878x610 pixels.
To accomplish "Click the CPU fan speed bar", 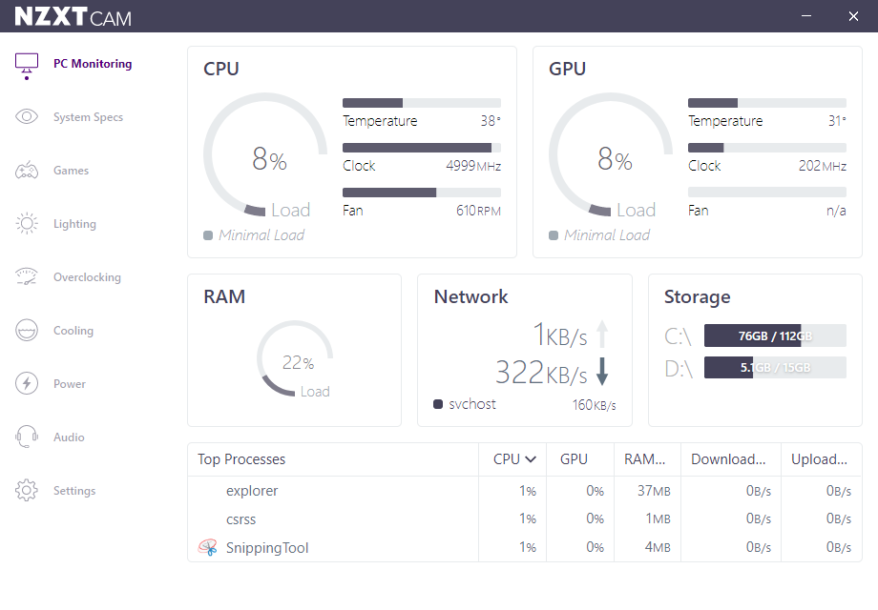I will click(x=422, y=193).
